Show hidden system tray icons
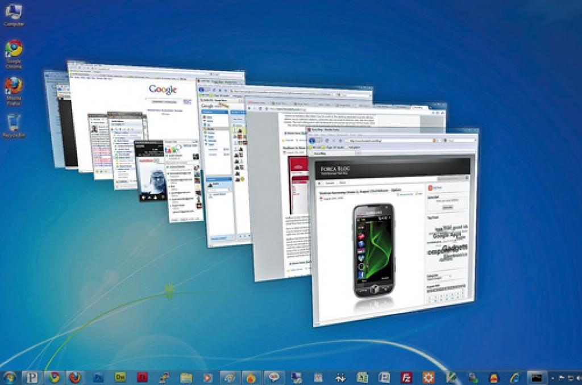Image resolution: width=582 pixels, height=385 pixels. click(554, 377)
